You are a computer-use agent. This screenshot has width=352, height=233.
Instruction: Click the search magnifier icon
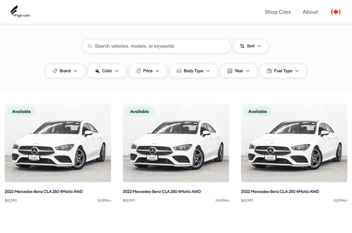coord(90,46)
